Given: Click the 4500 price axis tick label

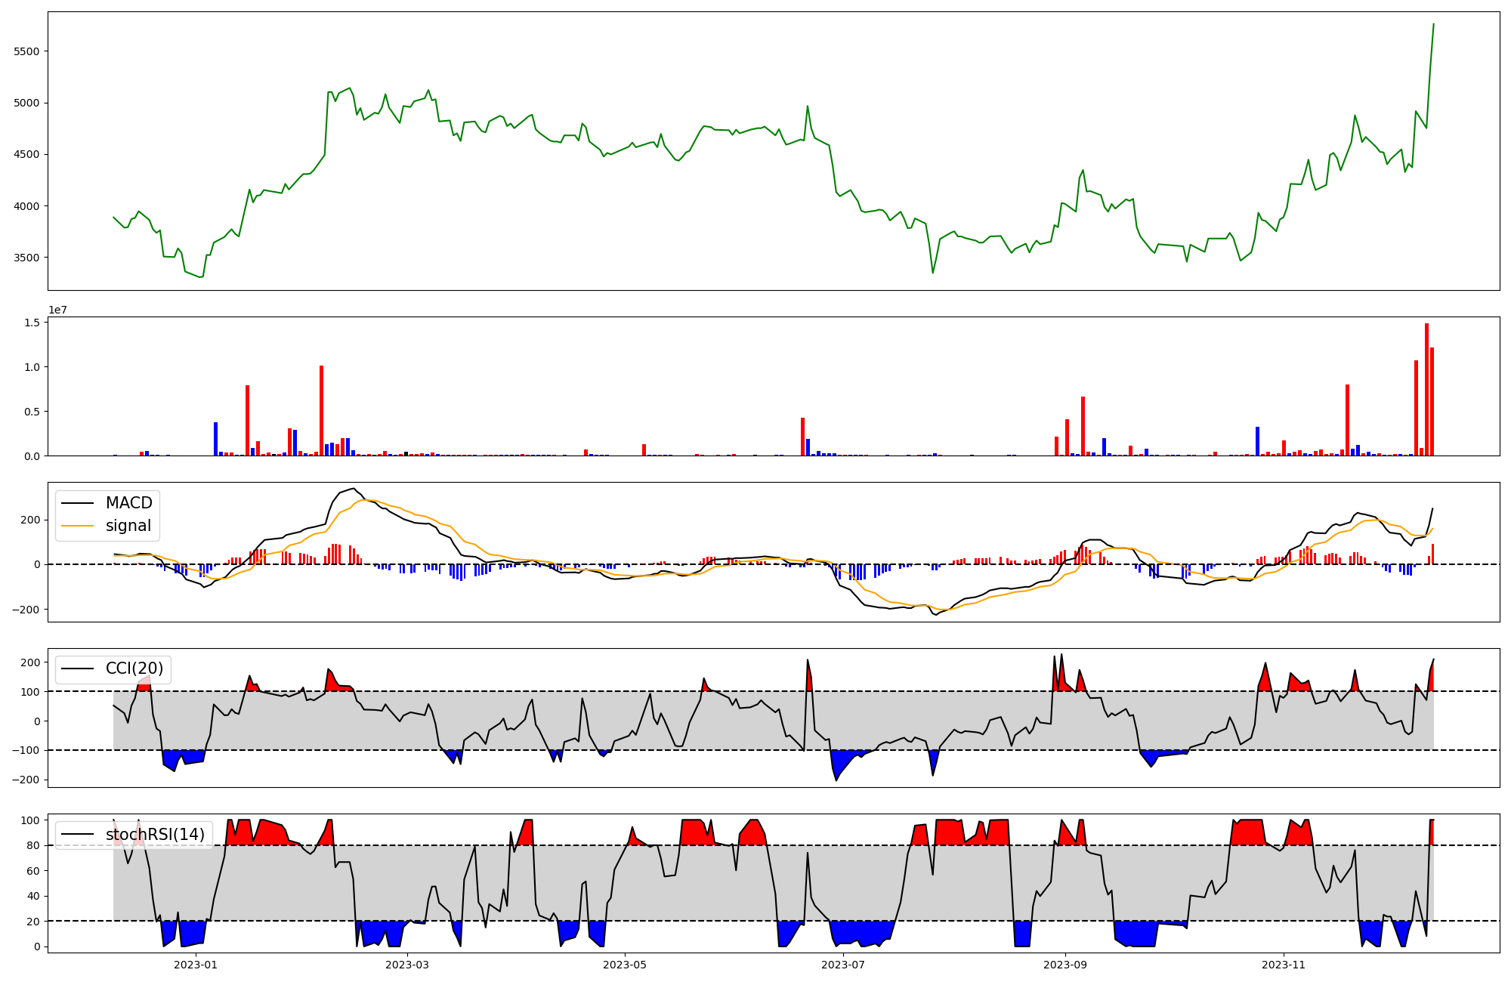Looking at the screenshot, I should tap(26, 154).
